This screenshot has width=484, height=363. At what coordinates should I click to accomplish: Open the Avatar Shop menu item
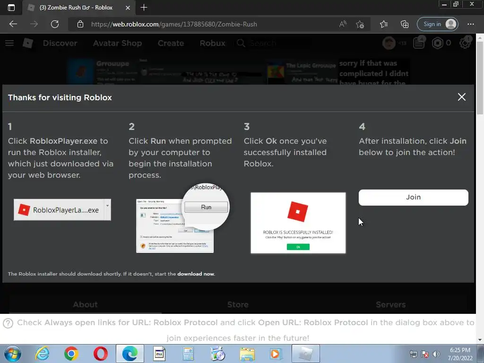(x=117, y=43)
